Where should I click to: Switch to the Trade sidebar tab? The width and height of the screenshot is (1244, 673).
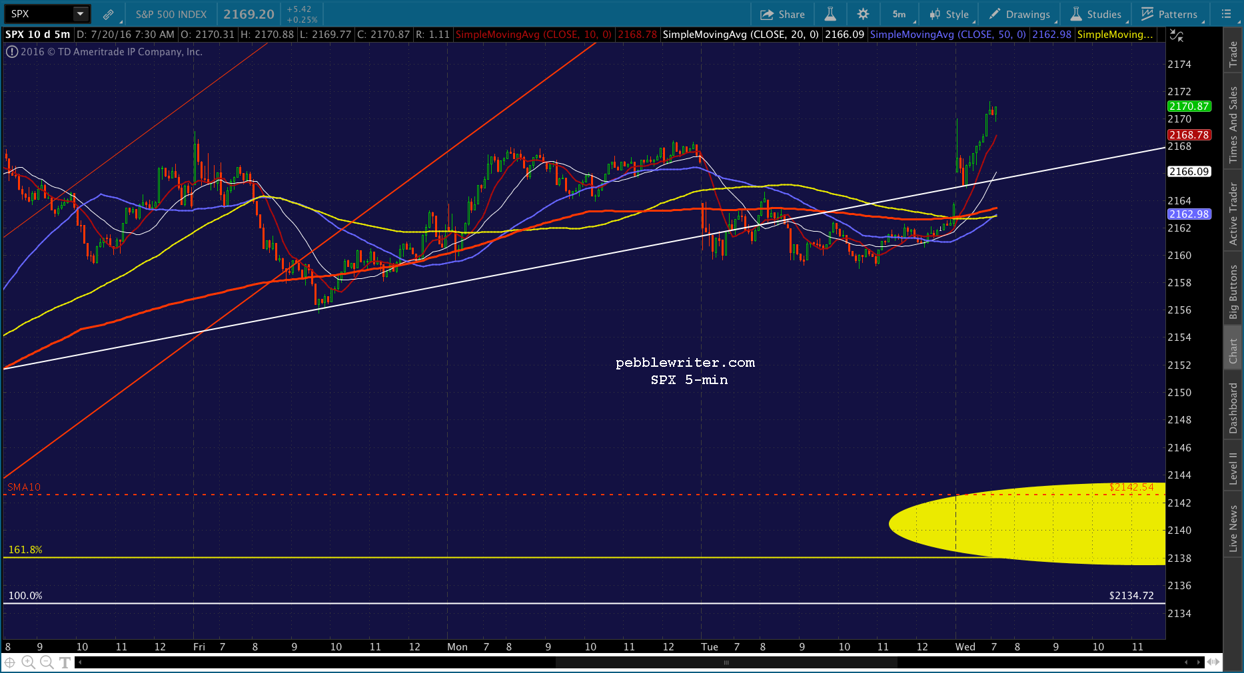click(x=1233, y=54)
